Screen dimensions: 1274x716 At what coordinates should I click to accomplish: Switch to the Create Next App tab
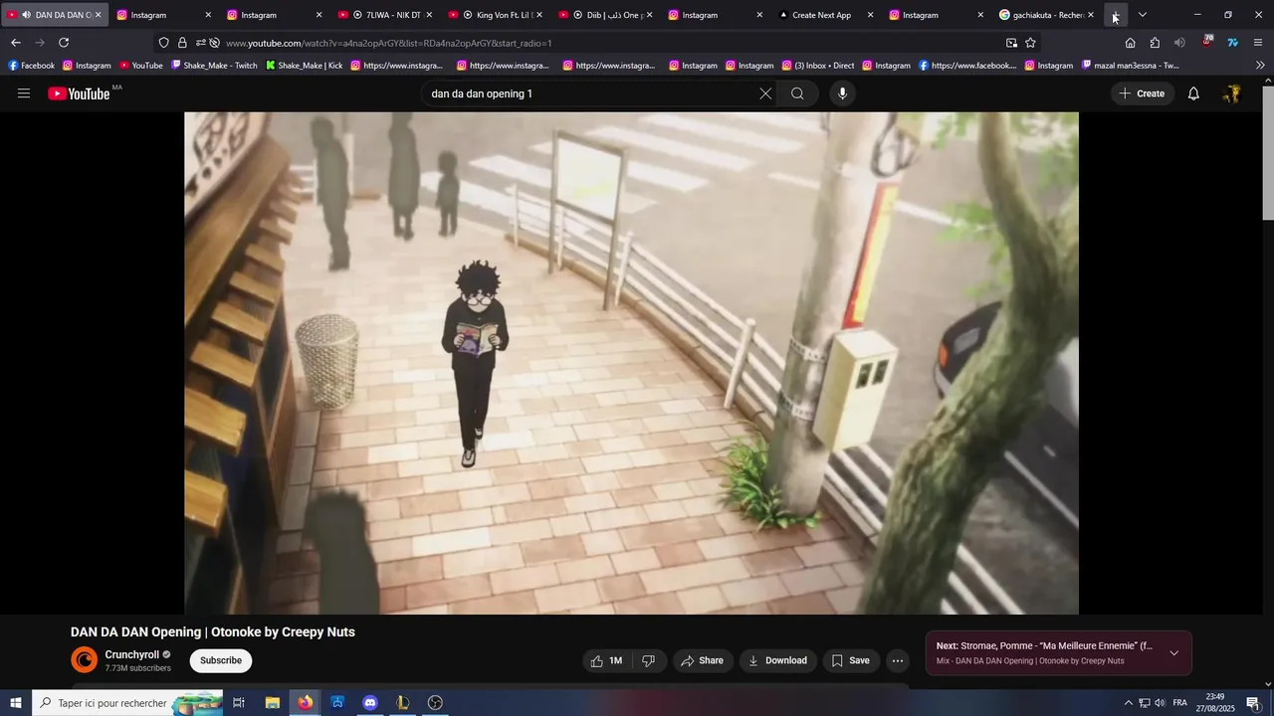click(x=826, y=15)
